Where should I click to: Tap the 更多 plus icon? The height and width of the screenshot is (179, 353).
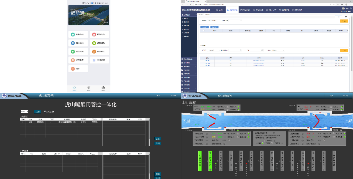point(73,68)
